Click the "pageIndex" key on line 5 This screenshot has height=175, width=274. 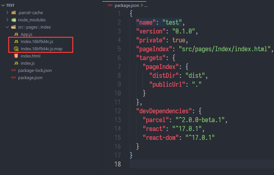point(154,49)
